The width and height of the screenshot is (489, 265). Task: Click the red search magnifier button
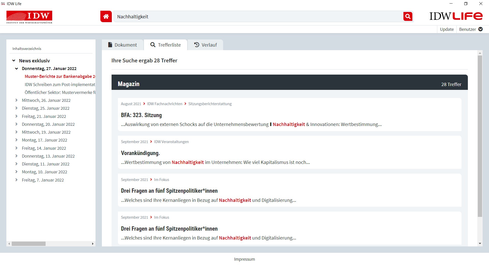coord(408,17)
